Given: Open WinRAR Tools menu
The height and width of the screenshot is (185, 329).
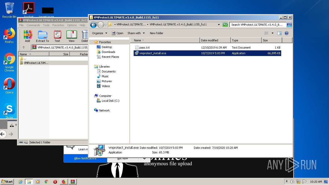Looking at the screenshot, I should pos(46,25).
